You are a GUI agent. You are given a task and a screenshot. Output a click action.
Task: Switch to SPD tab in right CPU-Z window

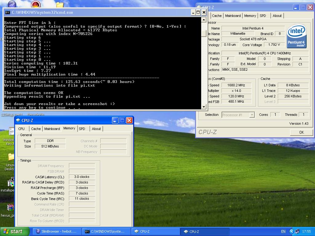(263, 16)
